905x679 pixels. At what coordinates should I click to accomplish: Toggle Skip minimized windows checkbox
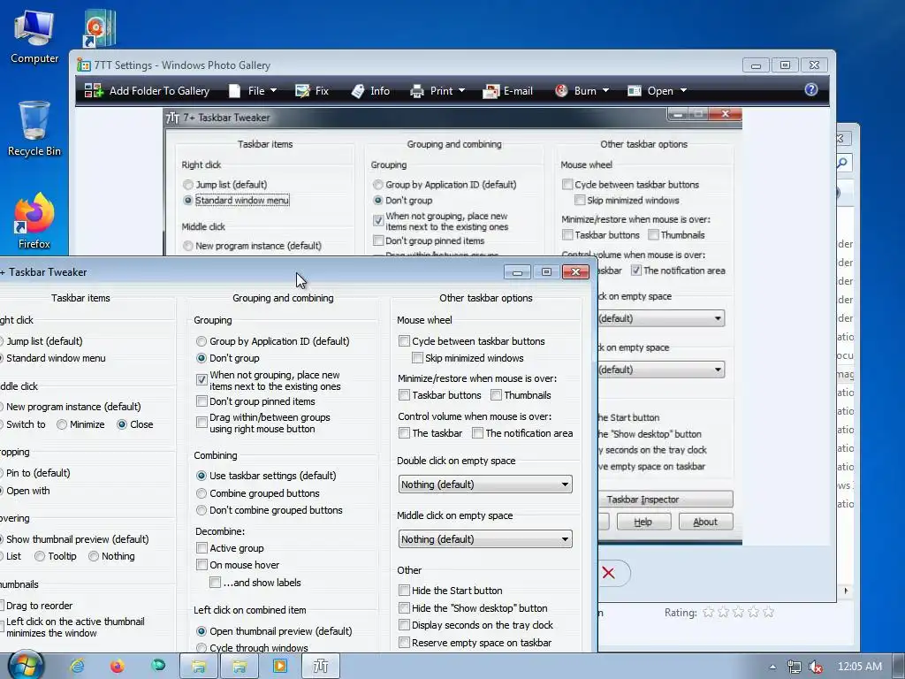tap(417, 358)
